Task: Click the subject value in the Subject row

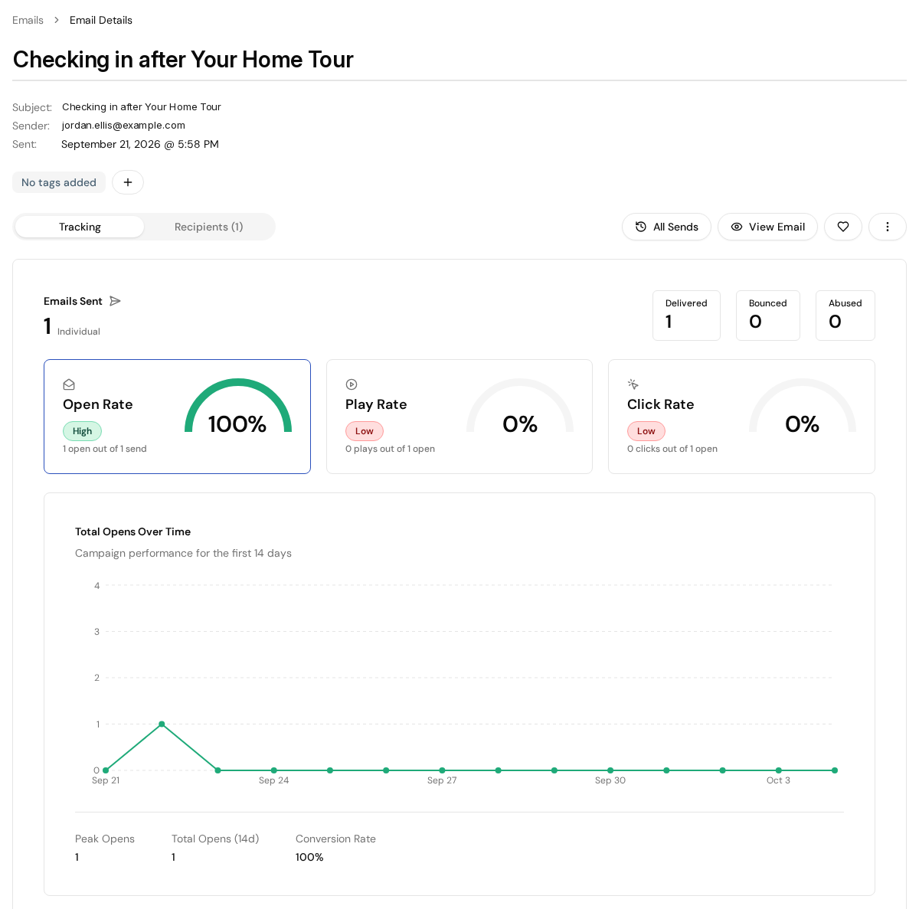Action: click(x=142, y=107)
